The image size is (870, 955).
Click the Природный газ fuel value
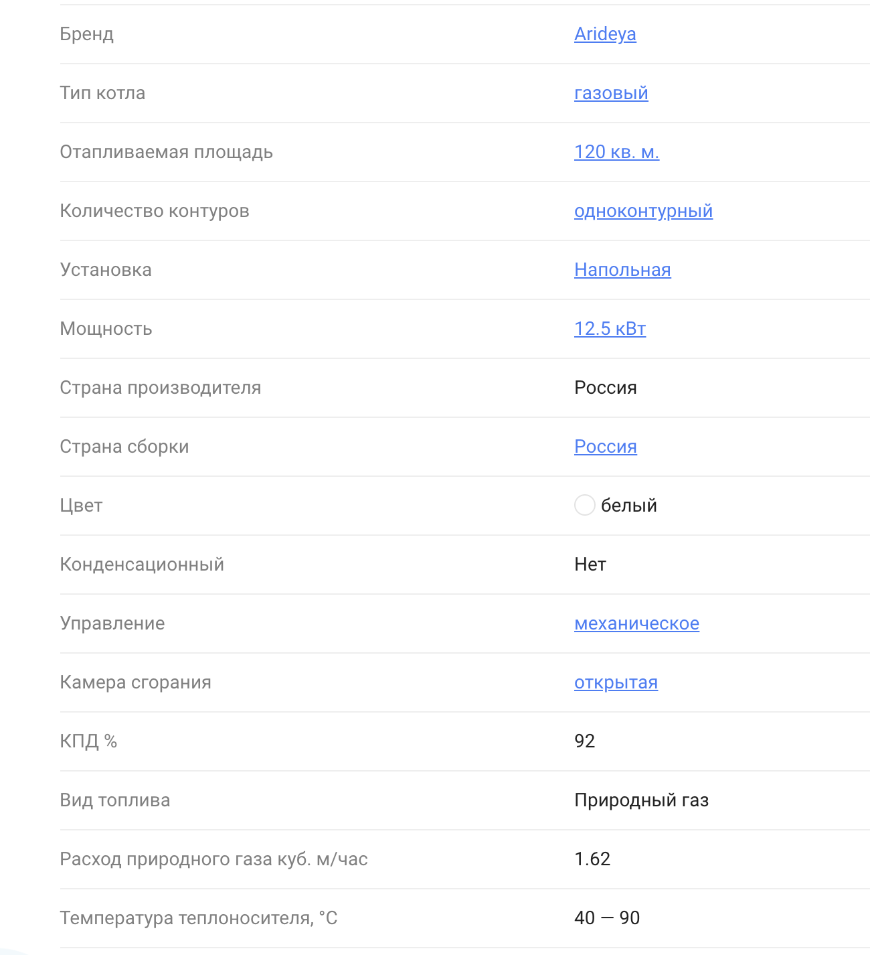pyautogui.click(x=641, y=800)
